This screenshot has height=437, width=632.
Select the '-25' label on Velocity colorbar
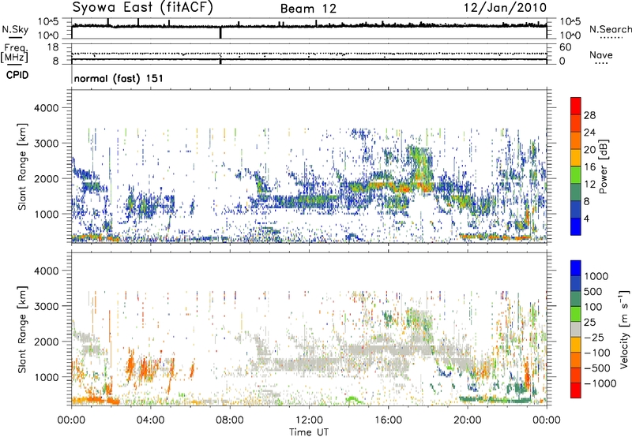(592, 337)
